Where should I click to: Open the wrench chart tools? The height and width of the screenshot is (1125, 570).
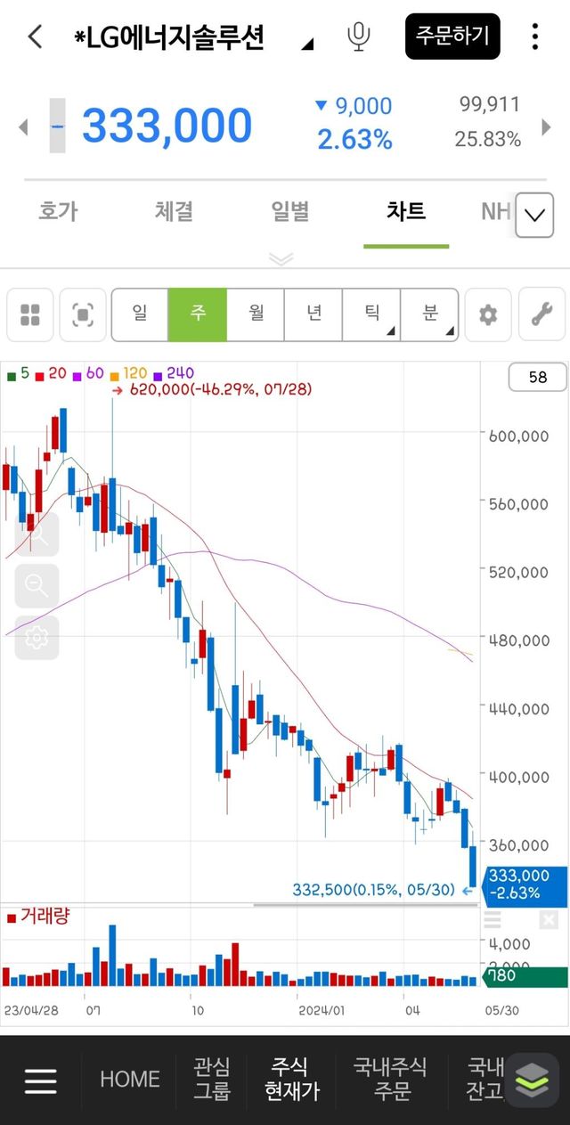541,314
